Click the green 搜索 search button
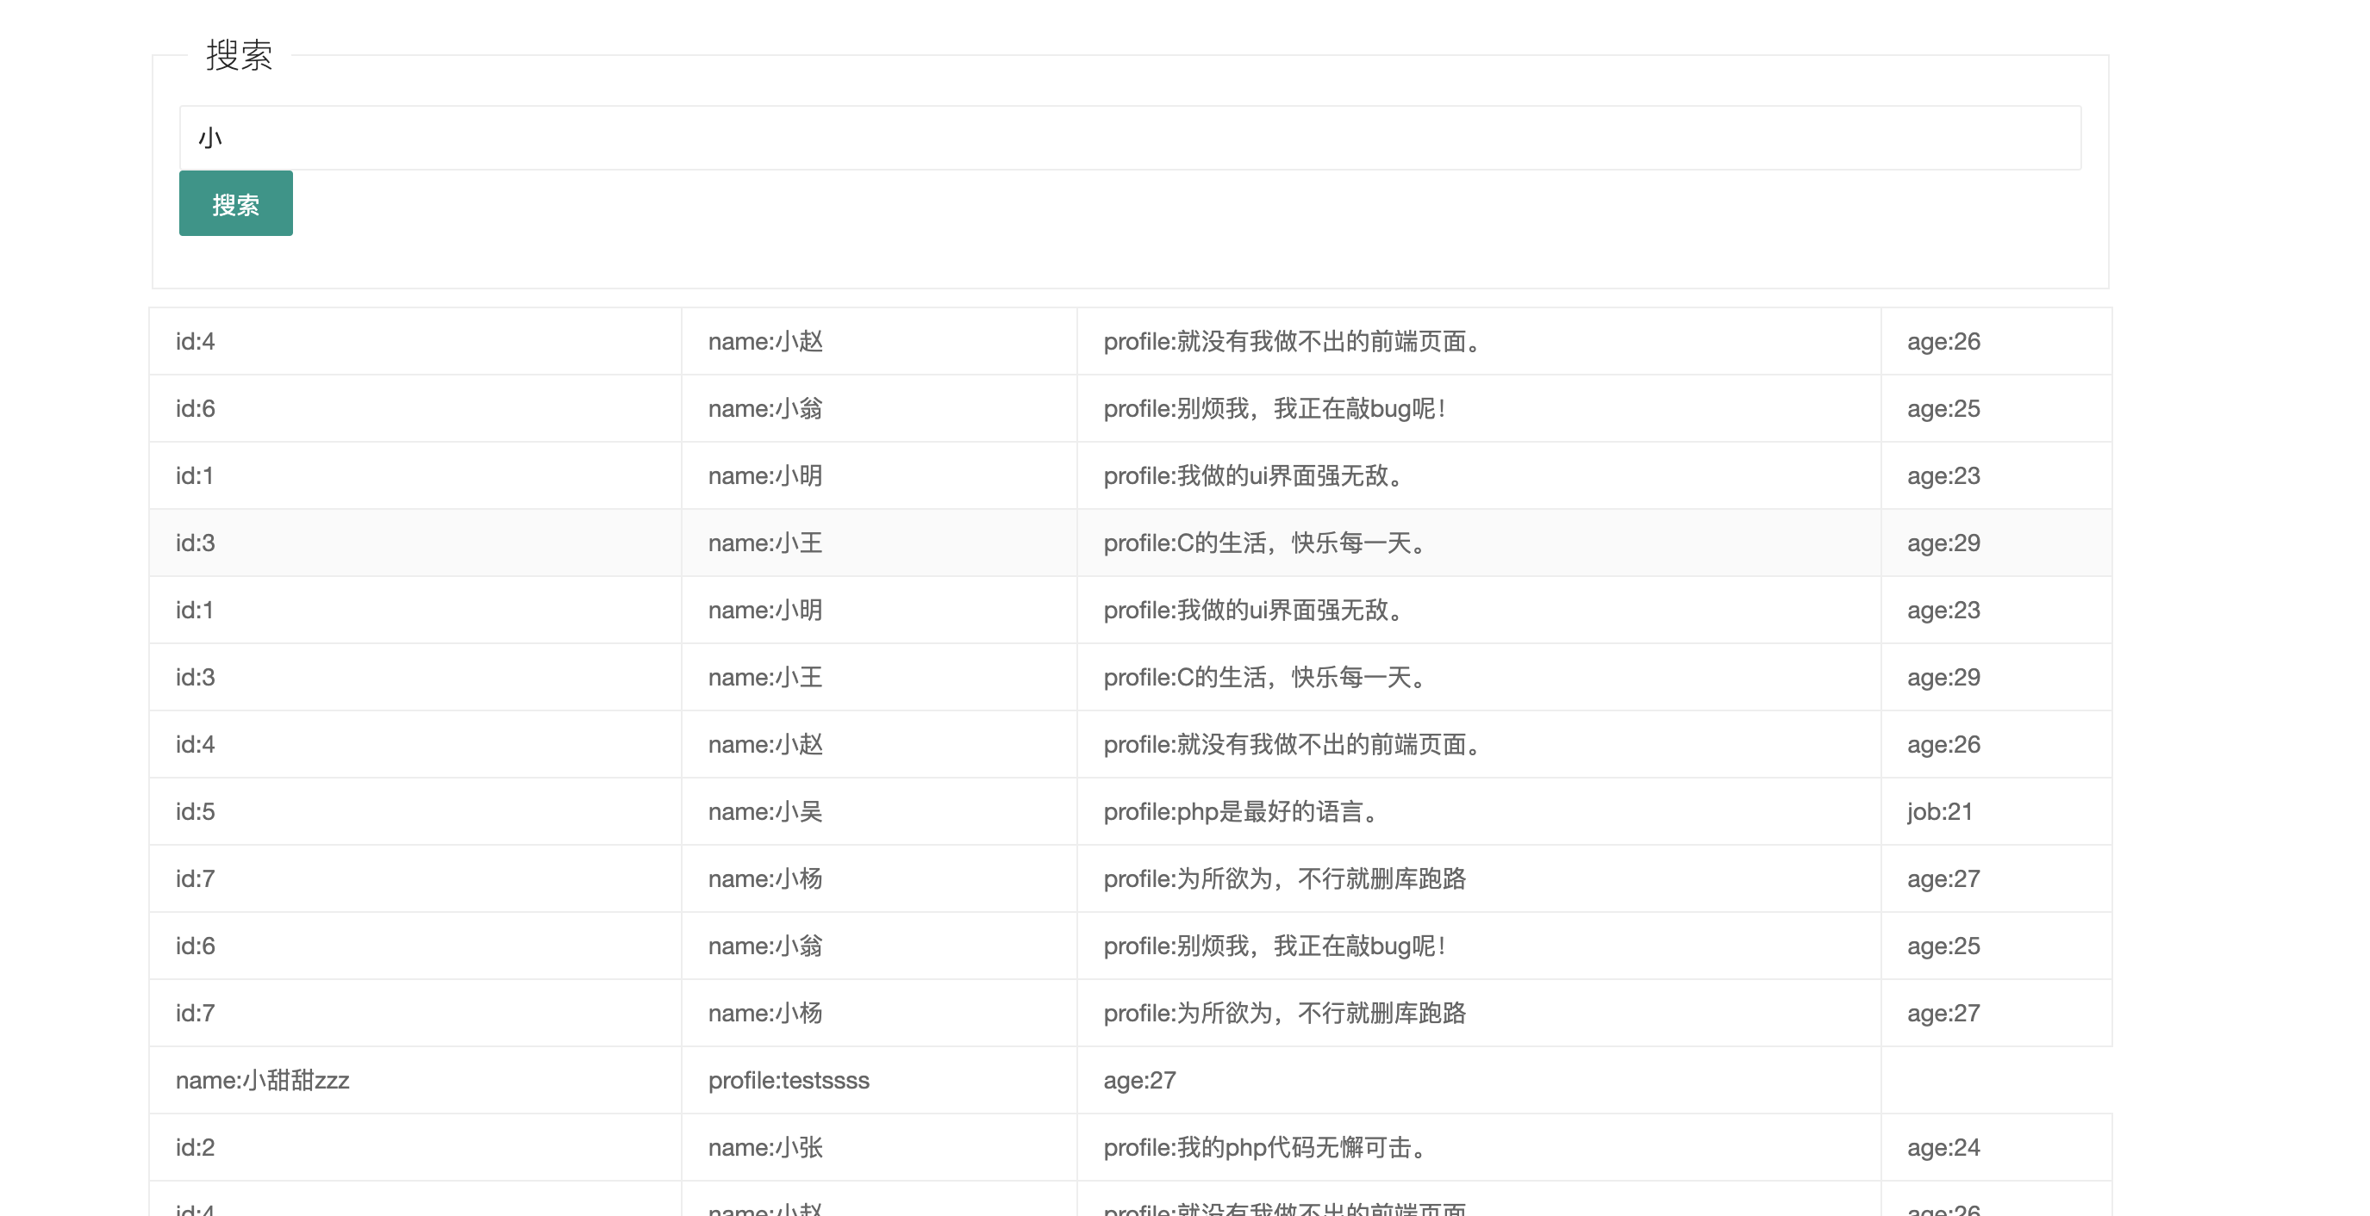The height and width of the screenshot is (1216, 2370). pos(234,202)
